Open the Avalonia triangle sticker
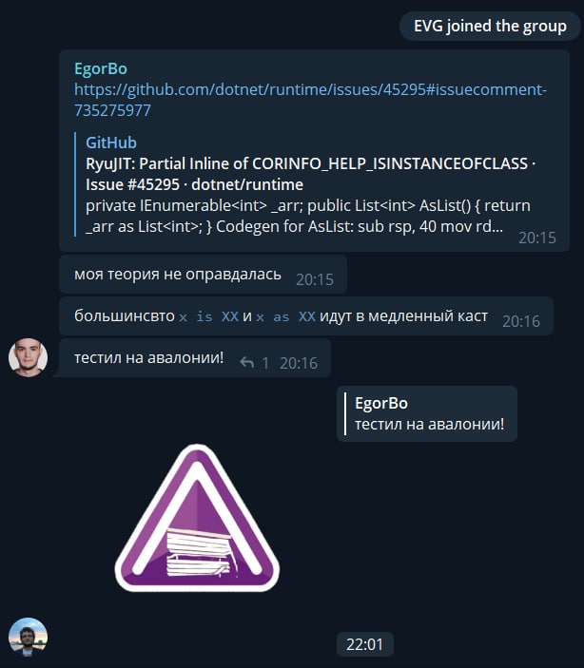The height and width of the screenshot is (668, 584). coord(197,518)
